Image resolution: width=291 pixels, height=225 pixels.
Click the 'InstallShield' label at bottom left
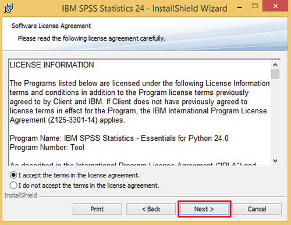pyautogui.click(x=20, y=195)
